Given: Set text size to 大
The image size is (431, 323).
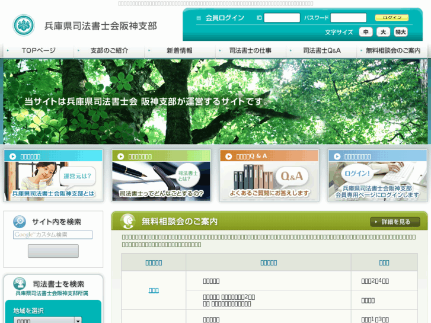Looking at the screenshot, I should 383,32.
